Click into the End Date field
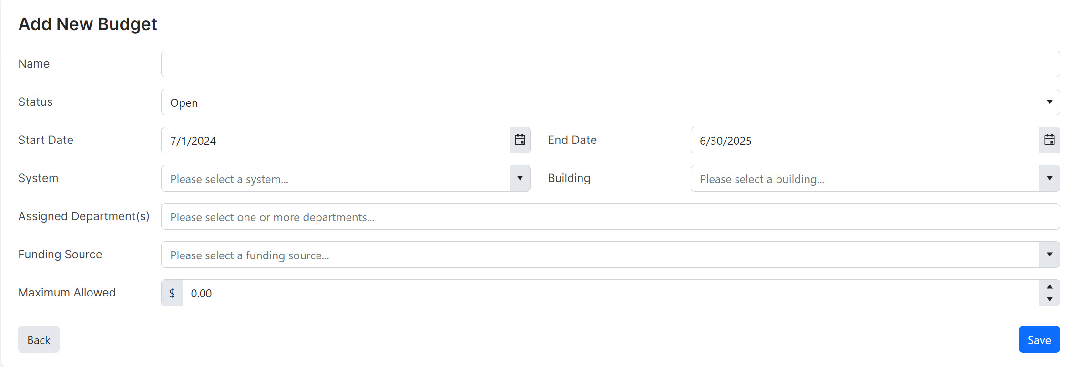This screenshot has width=1073, height=367. click(x=865, y=140)
